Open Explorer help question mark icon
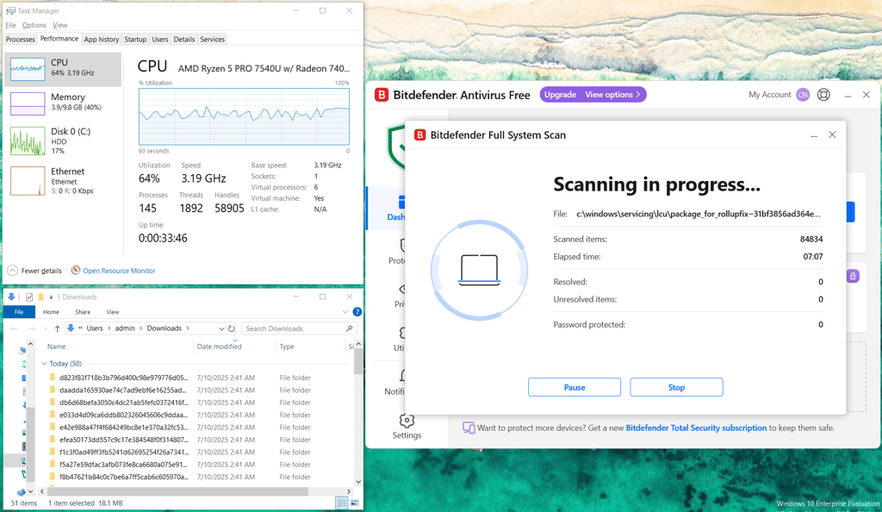Image resolution: width=882 pixels, height=512 pixels. click(357, 312)
